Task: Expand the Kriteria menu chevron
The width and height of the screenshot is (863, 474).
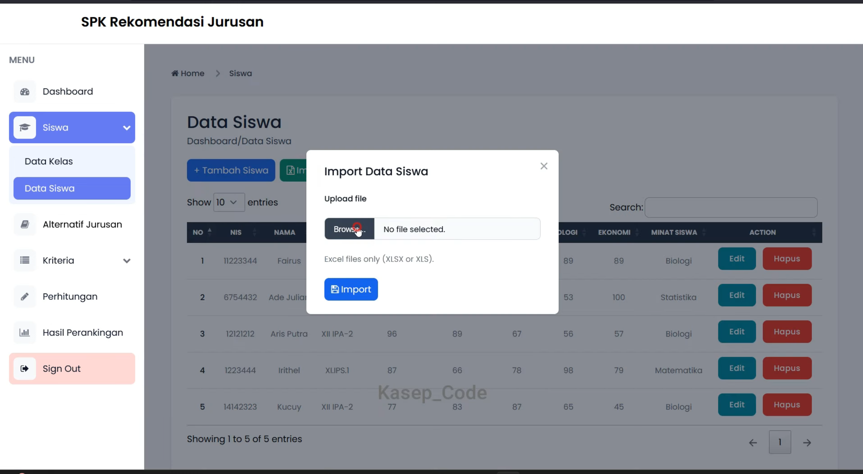Action: (127, 261)
